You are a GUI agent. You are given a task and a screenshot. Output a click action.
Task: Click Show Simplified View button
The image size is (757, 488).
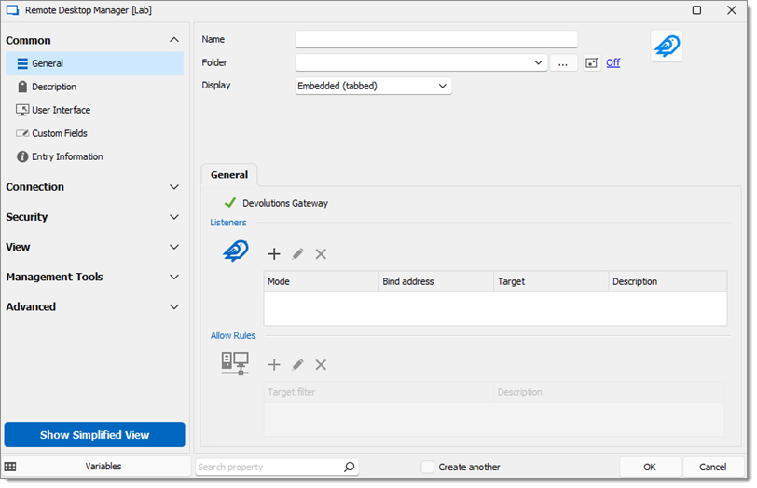(x=95, y=435)
